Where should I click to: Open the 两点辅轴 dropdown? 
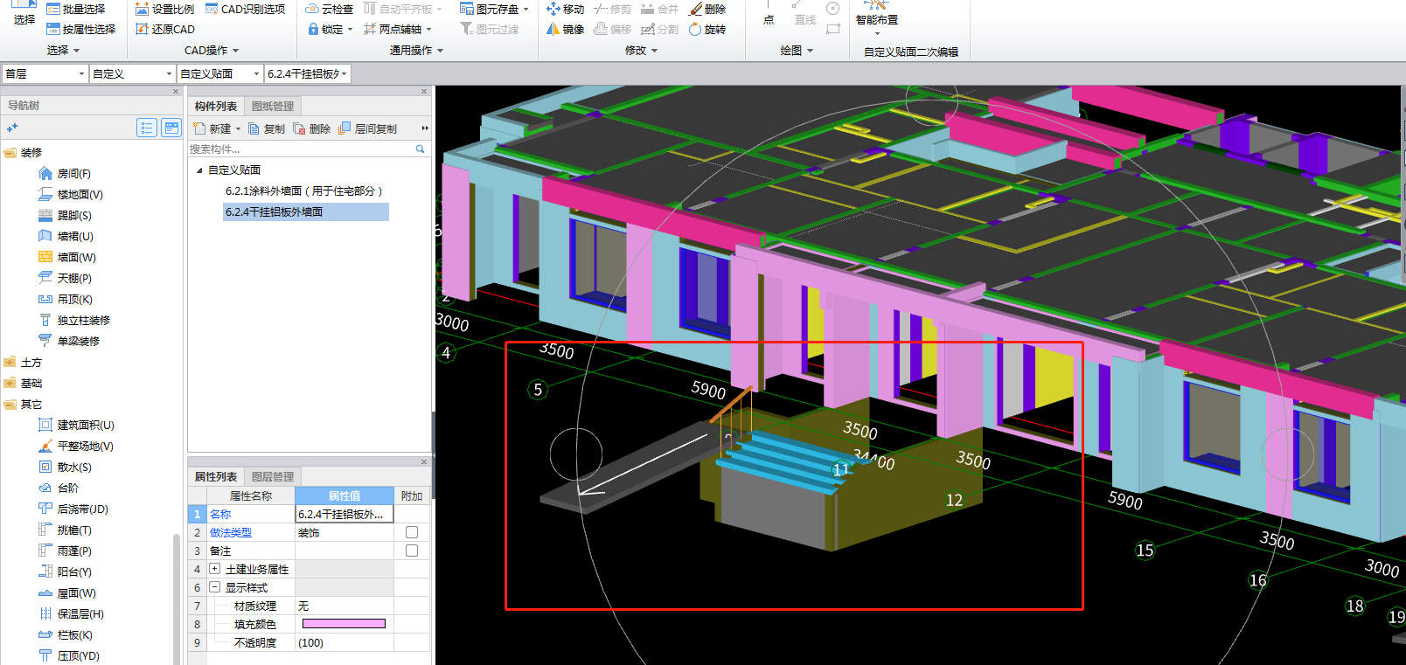tap(428, 29)
